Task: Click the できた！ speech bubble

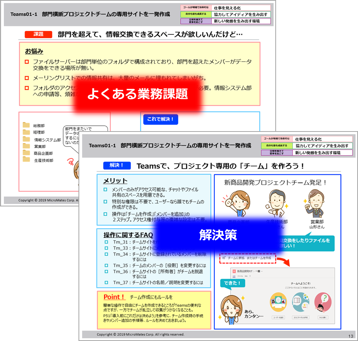Action: (232, 284)
